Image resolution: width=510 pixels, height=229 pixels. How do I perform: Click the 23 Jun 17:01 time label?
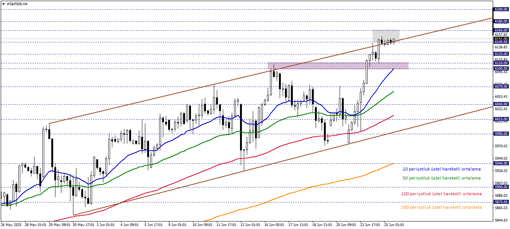(370, 225)
